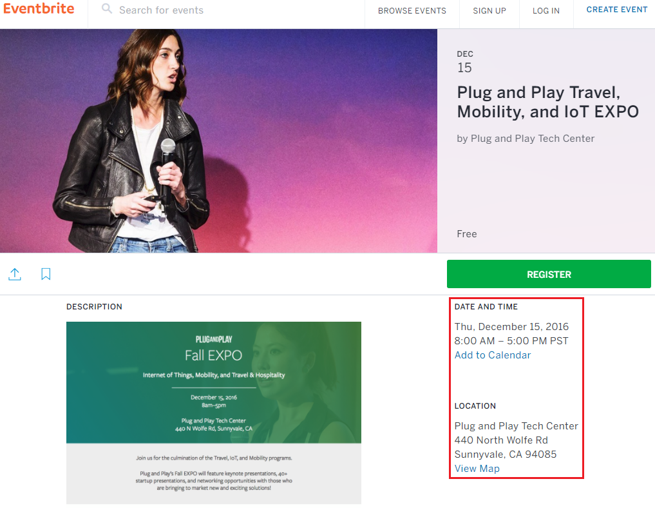Open the Create Event link

coord(616,10)
